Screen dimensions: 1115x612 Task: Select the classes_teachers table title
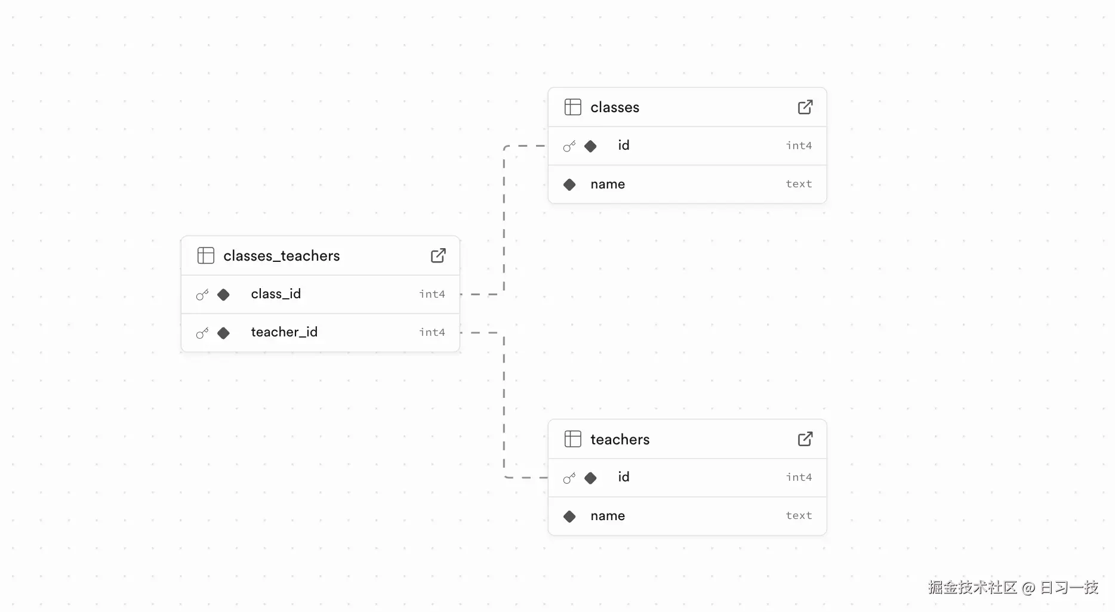coord(281,256)
